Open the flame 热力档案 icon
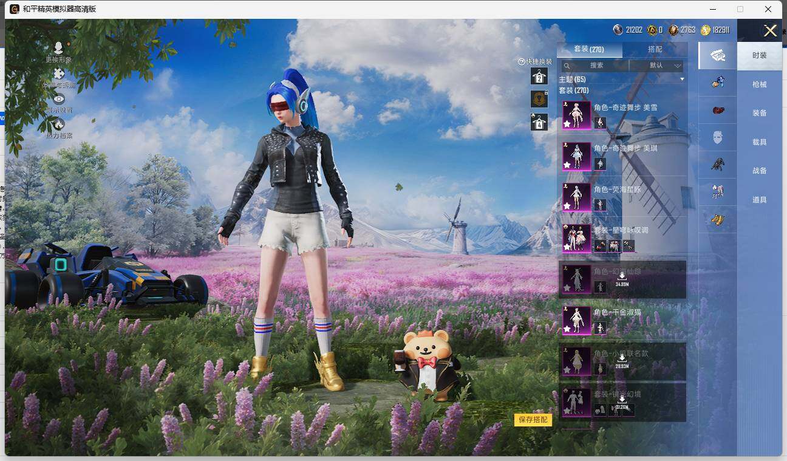This screenshot has width=787, height=461. [x=59, y=125]
